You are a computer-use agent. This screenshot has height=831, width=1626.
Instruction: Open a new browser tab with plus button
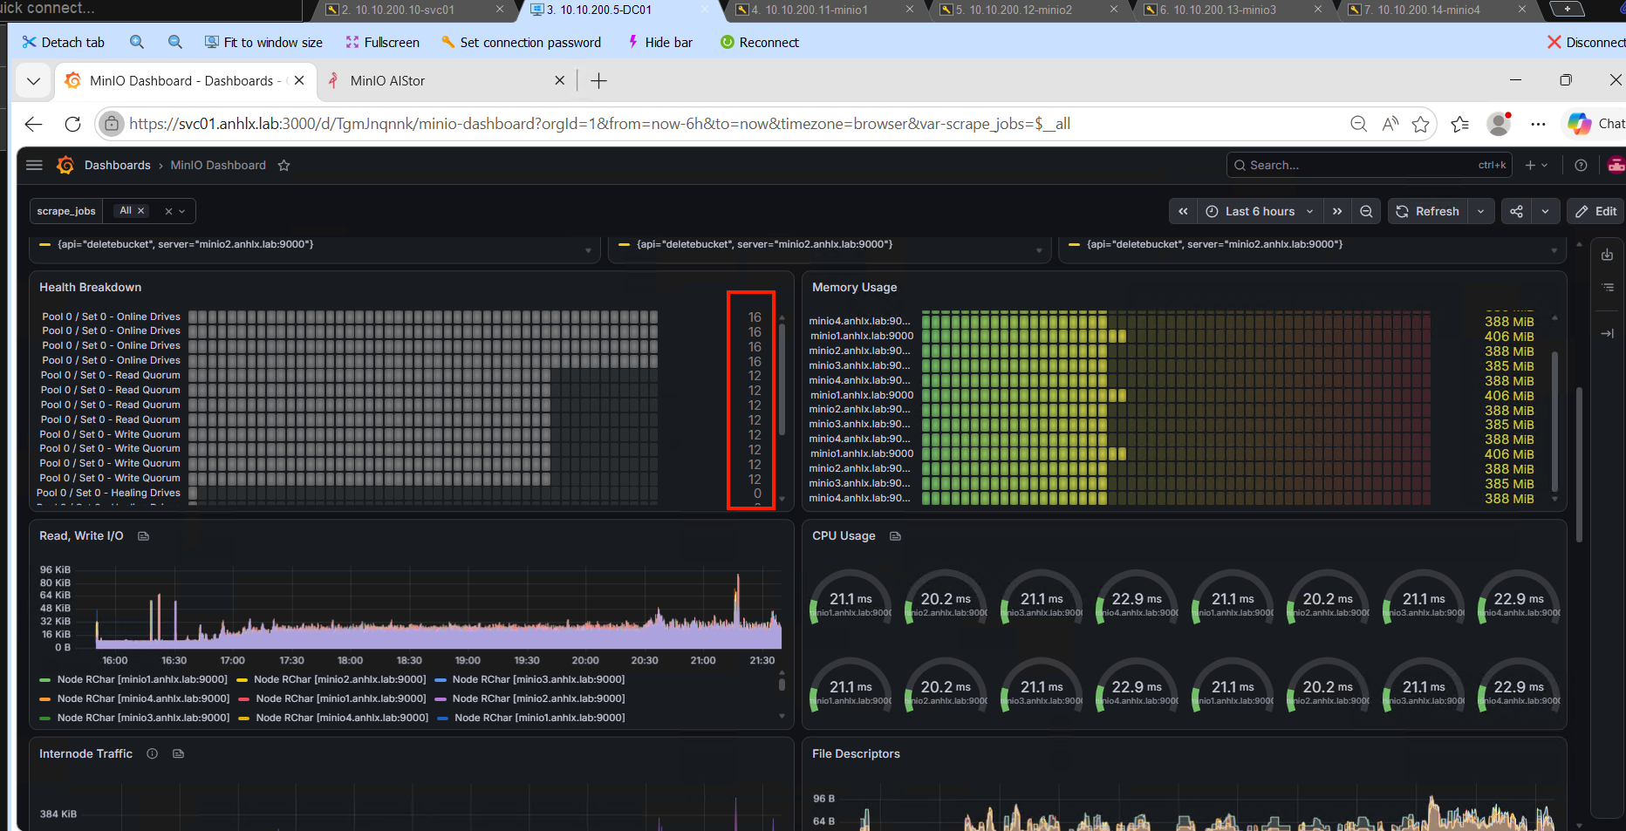click(x=598, y=81)
